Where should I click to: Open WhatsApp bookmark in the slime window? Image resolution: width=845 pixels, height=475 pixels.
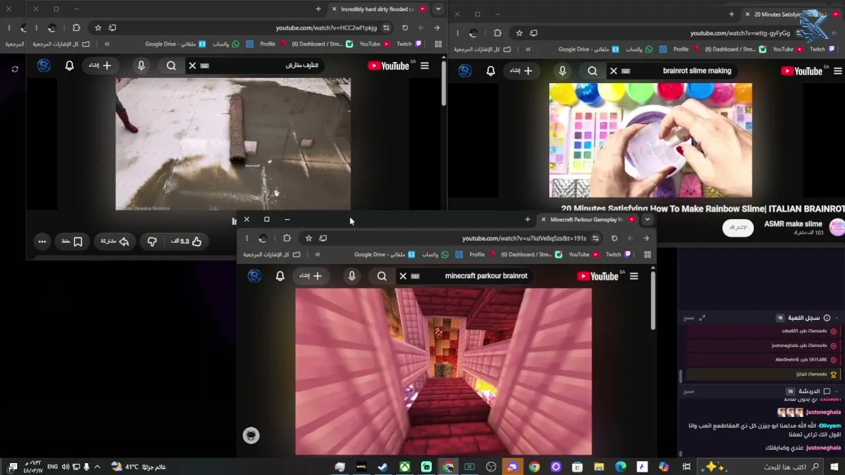(640, 49)
